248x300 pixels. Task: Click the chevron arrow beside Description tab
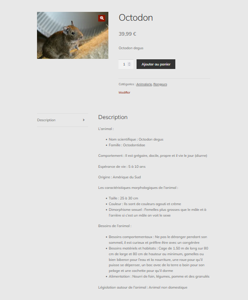pyautogui.click(x=84, y=120)
